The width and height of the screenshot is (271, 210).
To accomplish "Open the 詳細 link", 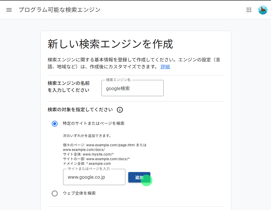I will [x=165, y=67].
